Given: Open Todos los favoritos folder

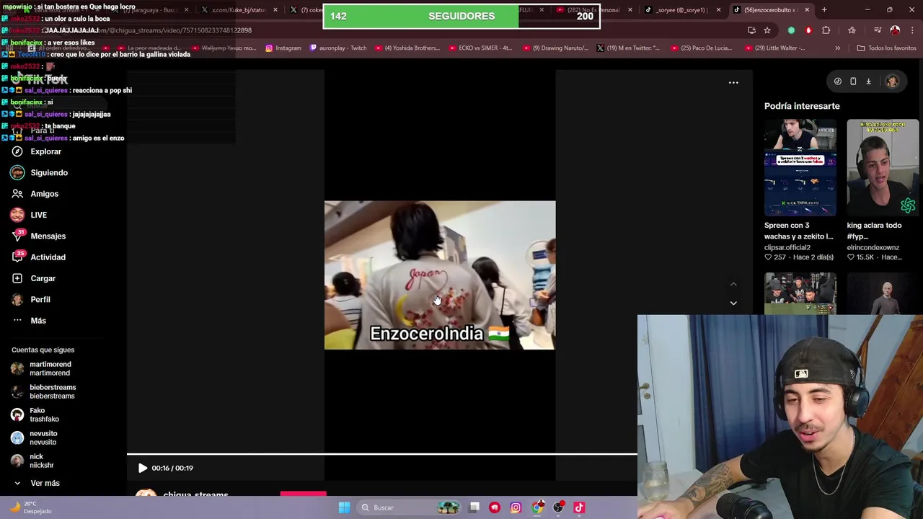Looking at the screenshot, I should click(886, 48).
